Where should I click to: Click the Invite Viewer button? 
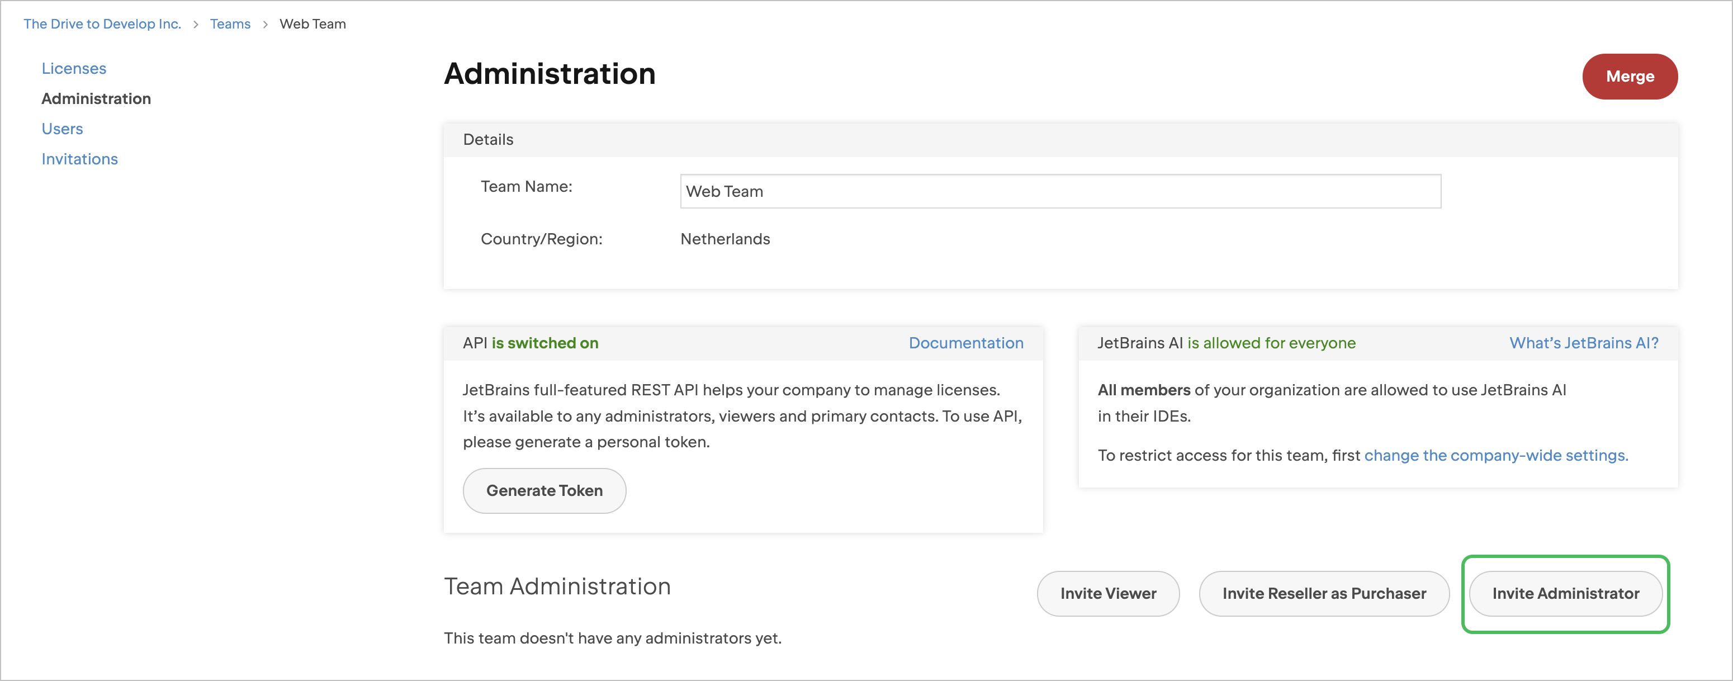point(1107,594)
